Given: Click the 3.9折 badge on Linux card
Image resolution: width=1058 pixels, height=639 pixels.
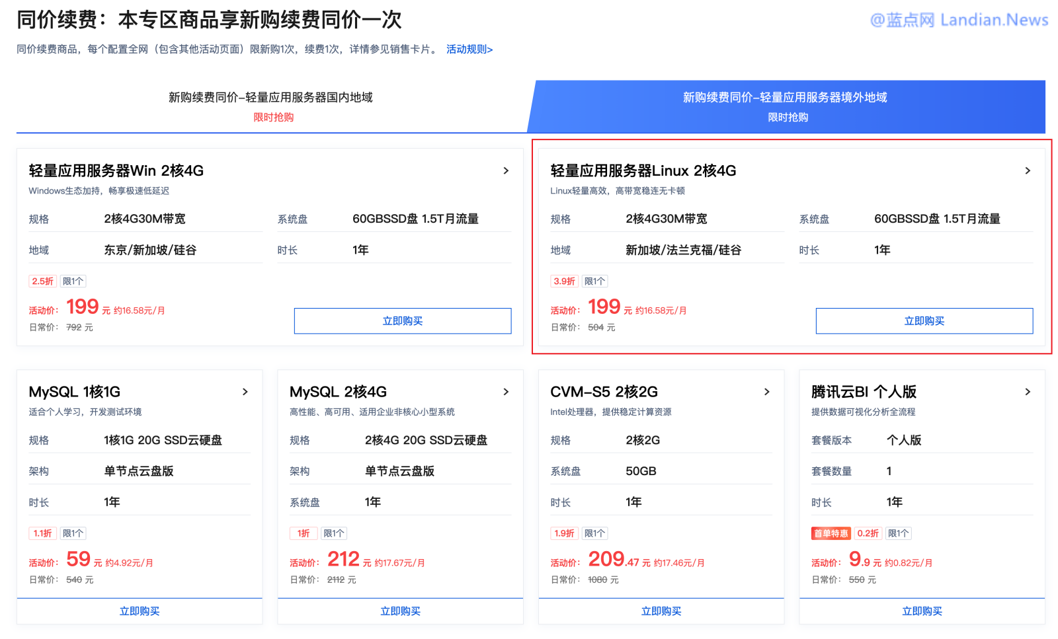Looking at the screenshot, I should 564,280.
